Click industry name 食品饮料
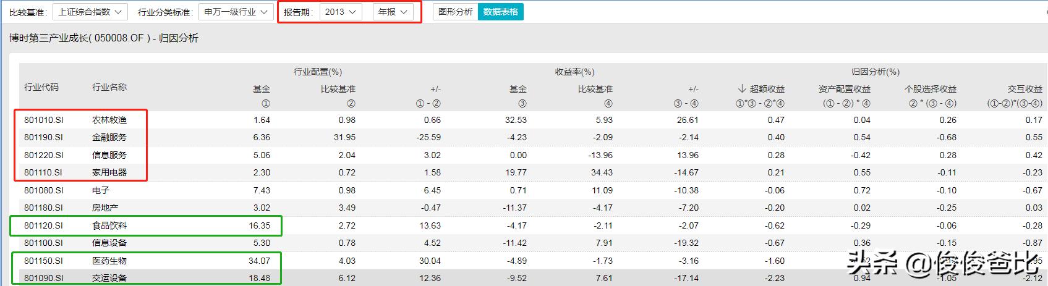 109,225
